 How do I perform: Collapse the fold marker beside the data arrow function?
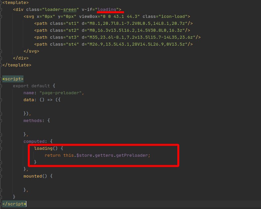pos(1,100)
